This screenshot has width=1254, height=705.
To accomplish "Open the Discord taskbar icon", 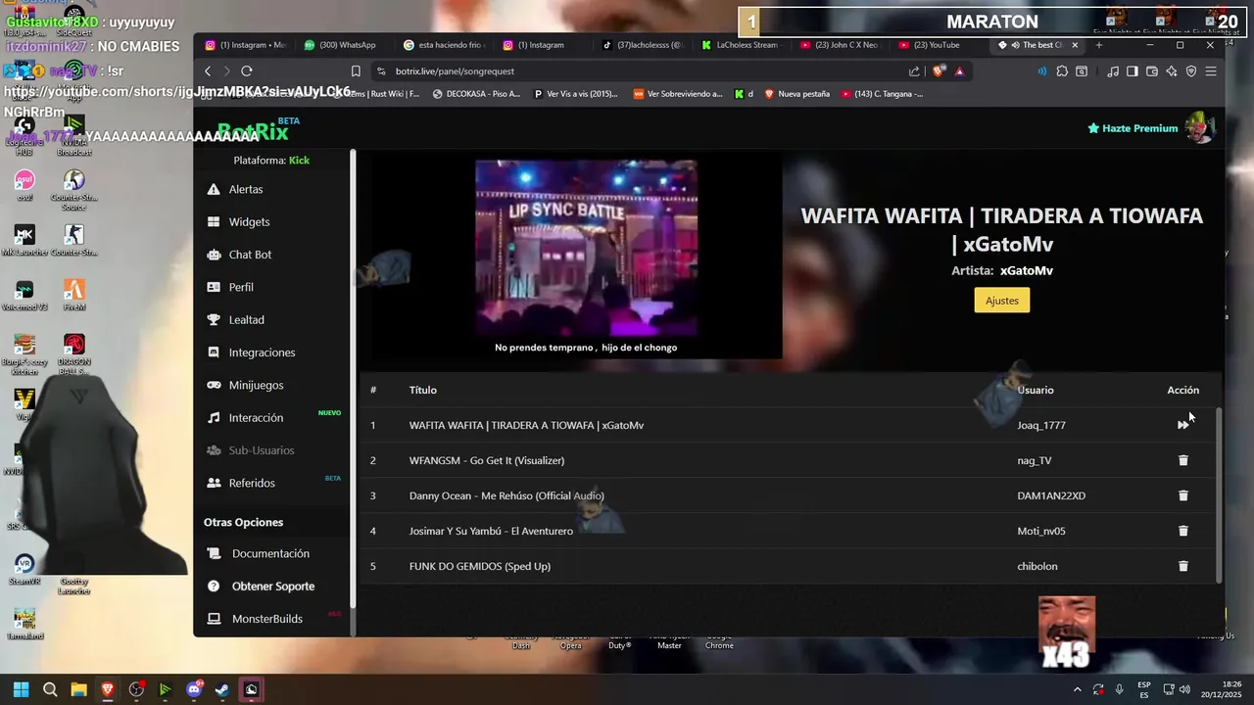I will point(194,689).
